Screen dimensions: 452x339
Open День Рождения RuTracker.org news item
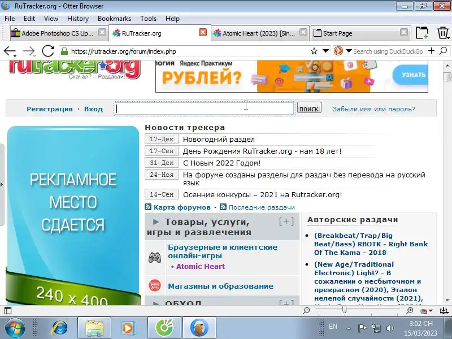pyautogui.click(x=262, y=151)
